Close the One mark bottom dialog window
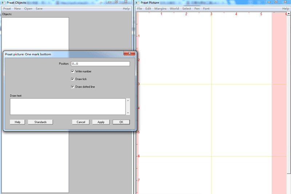Screen dimensions: 291x194 click(x=127, y=54)
